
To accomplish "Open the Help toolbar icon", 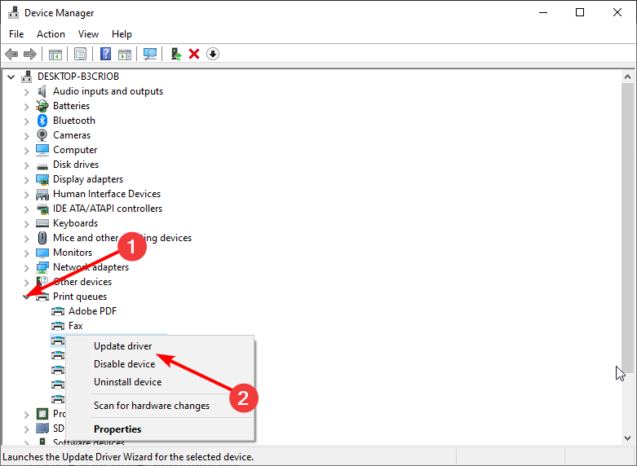I will [x=105, y=54].
